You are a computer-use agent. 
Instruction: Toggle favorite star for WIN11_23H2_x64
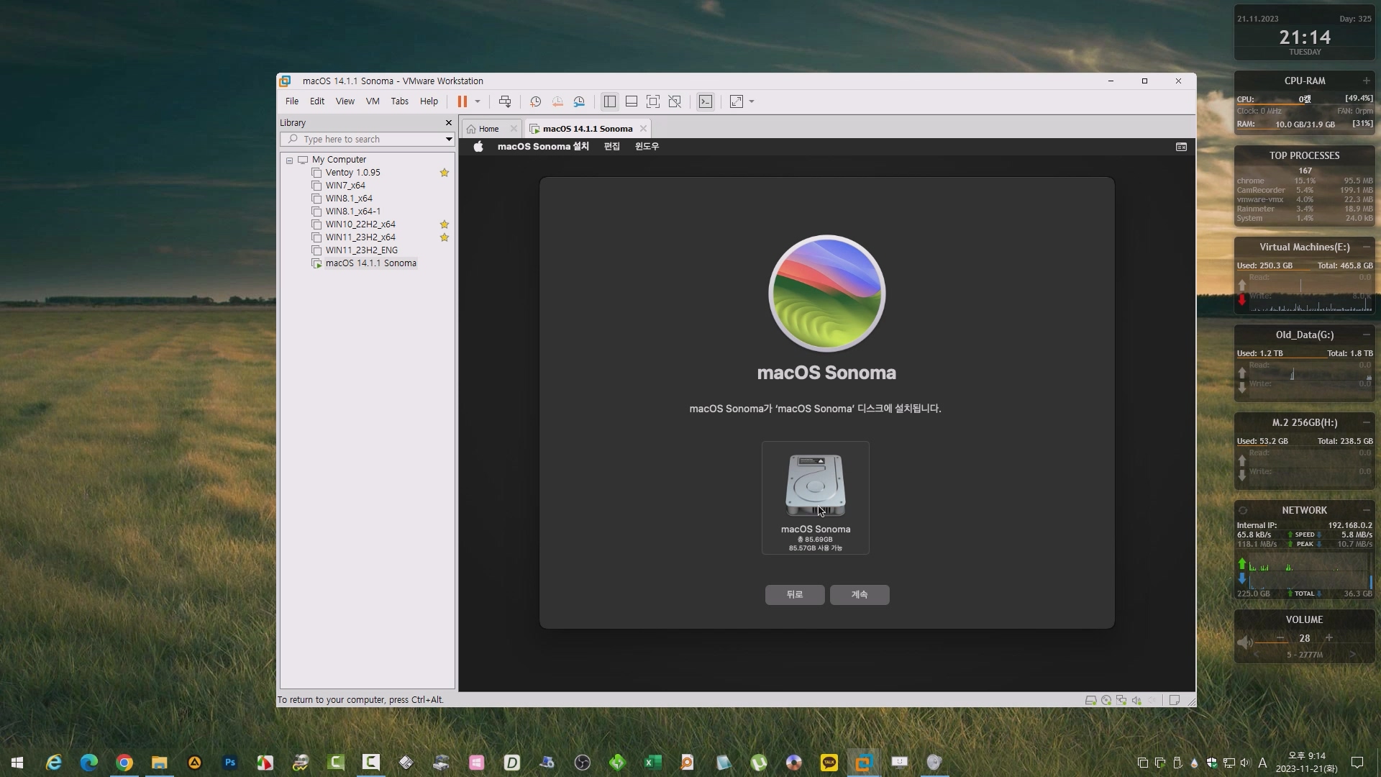445,237
